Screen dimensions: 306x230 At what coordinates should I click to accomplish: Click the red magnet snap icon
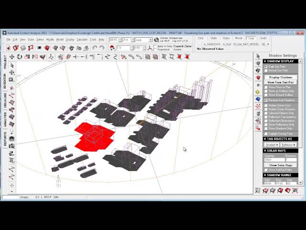tap(112, 48)
